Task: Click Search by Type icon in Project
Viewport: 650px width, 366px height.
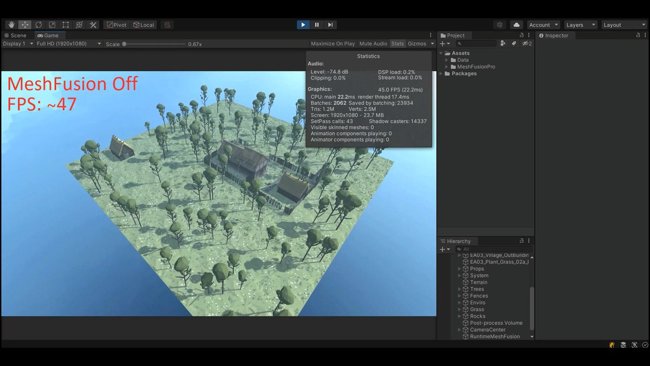Action: coord(503,43)
